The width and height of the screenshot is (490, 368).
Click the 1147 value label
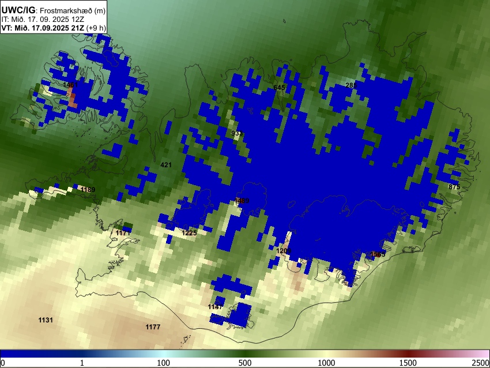pos(216,307)
